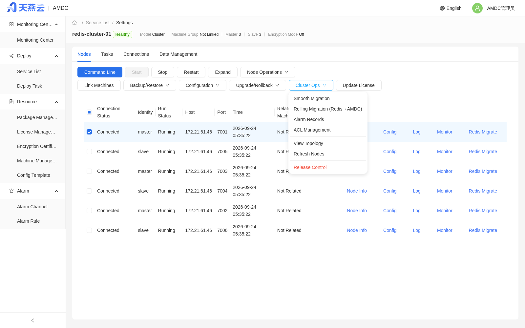Click the Deploy share icon in sidebar
The image size is (525, 328).
click(11, 56)
